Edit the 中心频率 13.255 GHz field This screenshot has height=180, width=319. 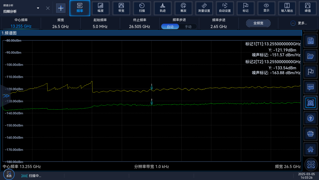[x=21, y=26]
